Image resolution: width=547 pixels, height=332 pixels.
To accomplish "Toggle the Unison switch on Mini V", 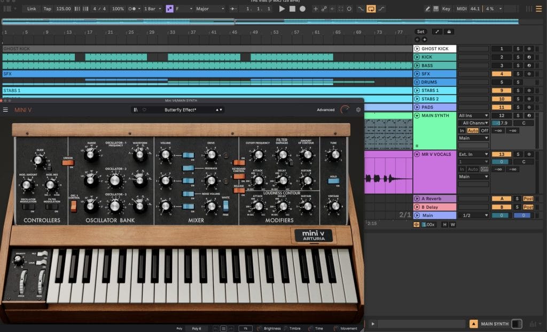I will (68, 162).
